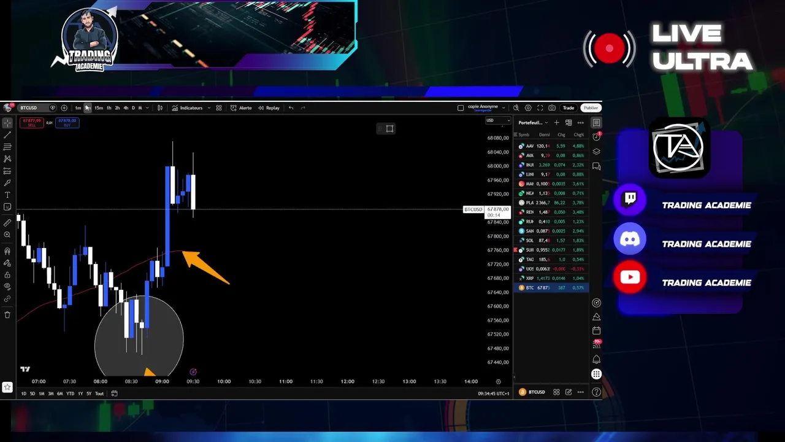This screenshot has width=785, height=442.
Task: Open the notifications bell icon
Action: click(596, 360)
